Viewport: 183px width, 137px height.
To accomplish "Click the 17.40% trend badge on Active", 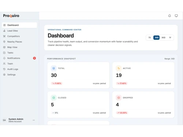I will click(x=122, y=83).
